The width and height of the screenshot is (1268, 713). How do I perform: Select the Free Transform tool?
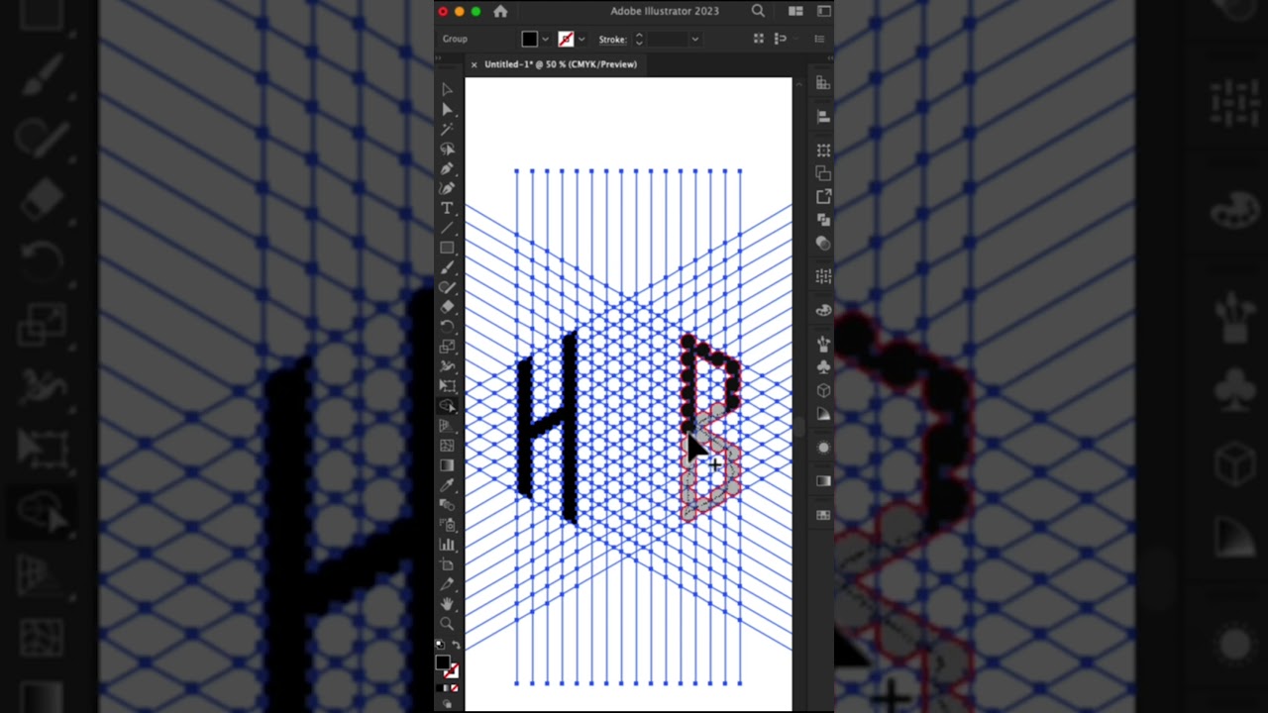point(447,386)
